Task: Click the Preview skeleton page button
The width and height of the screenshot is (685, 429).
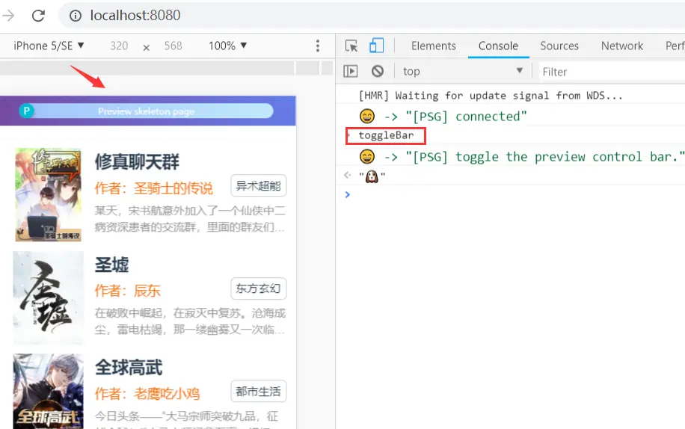Action: tap(147, 111)
